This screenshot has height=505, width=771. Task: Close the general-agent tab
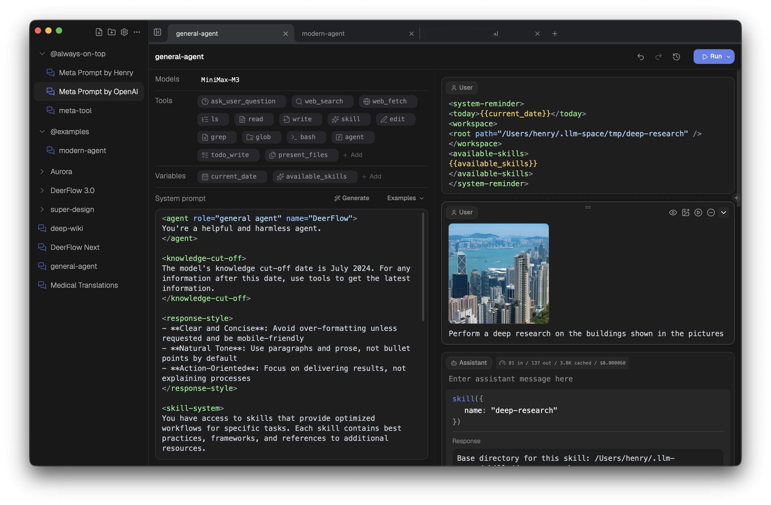click(285, 34)
